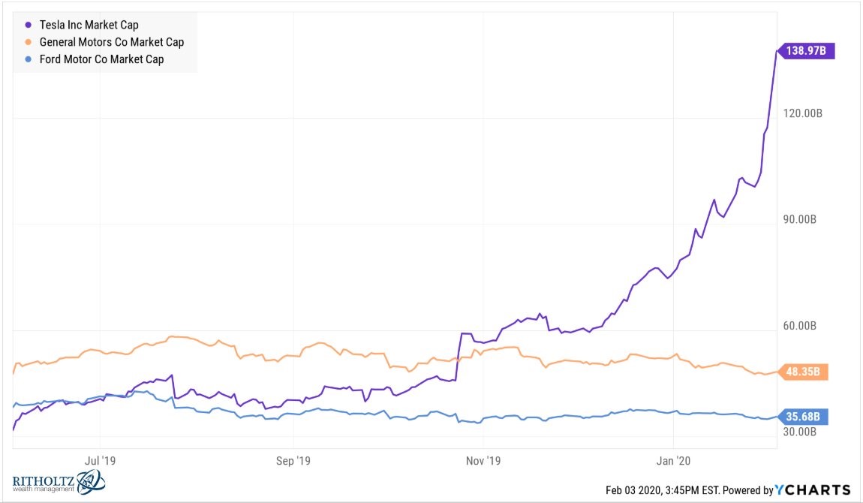The width and height of the screenshot is (863, 503).
Task: Click the 60.00B y-axis label
Action: coord(800,326)
